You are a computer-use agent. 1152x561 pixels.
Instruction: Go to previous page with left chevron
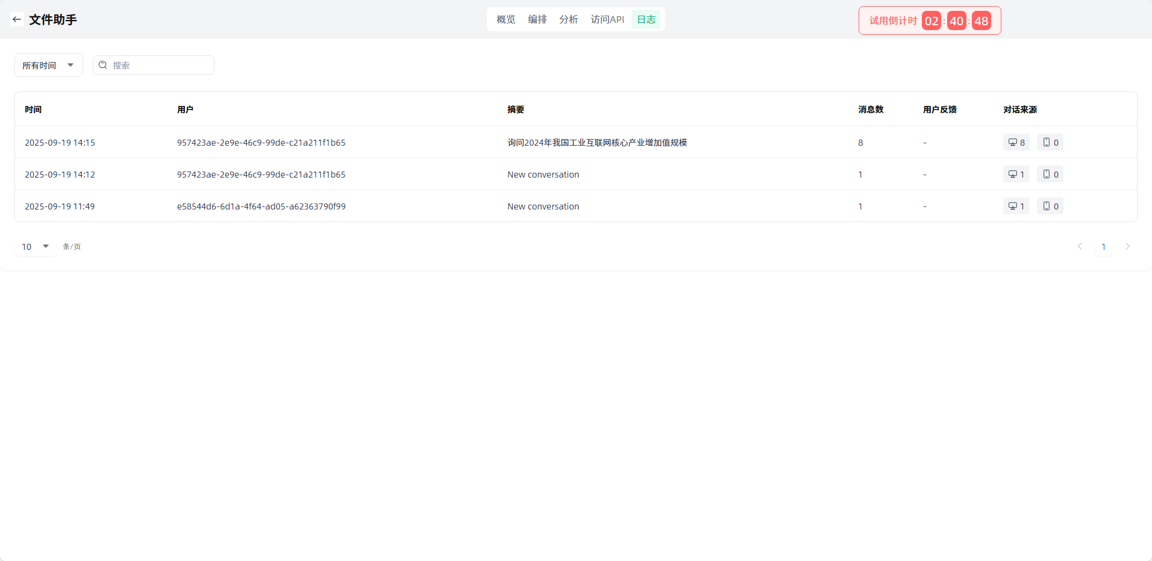click(1080, 247)
